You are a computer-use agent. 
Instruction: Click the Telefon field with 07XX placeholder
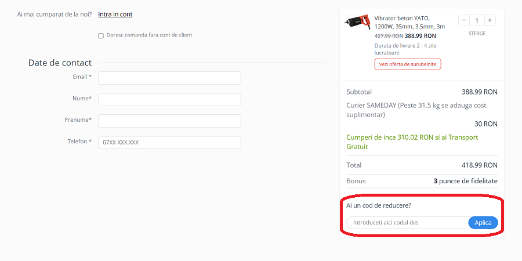(169, 142)
